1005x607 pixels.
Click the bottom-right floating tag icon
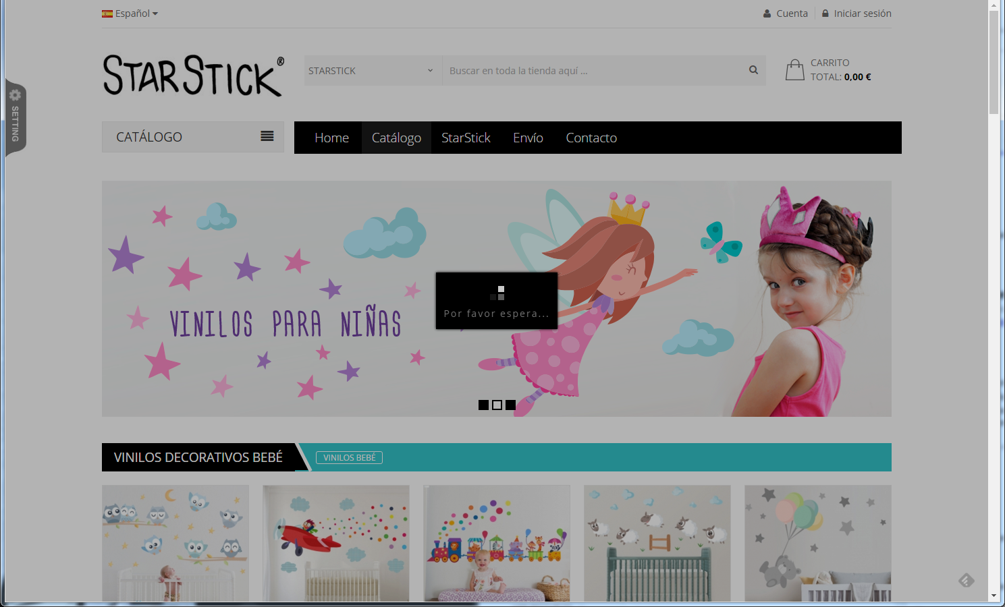[967, 580]
